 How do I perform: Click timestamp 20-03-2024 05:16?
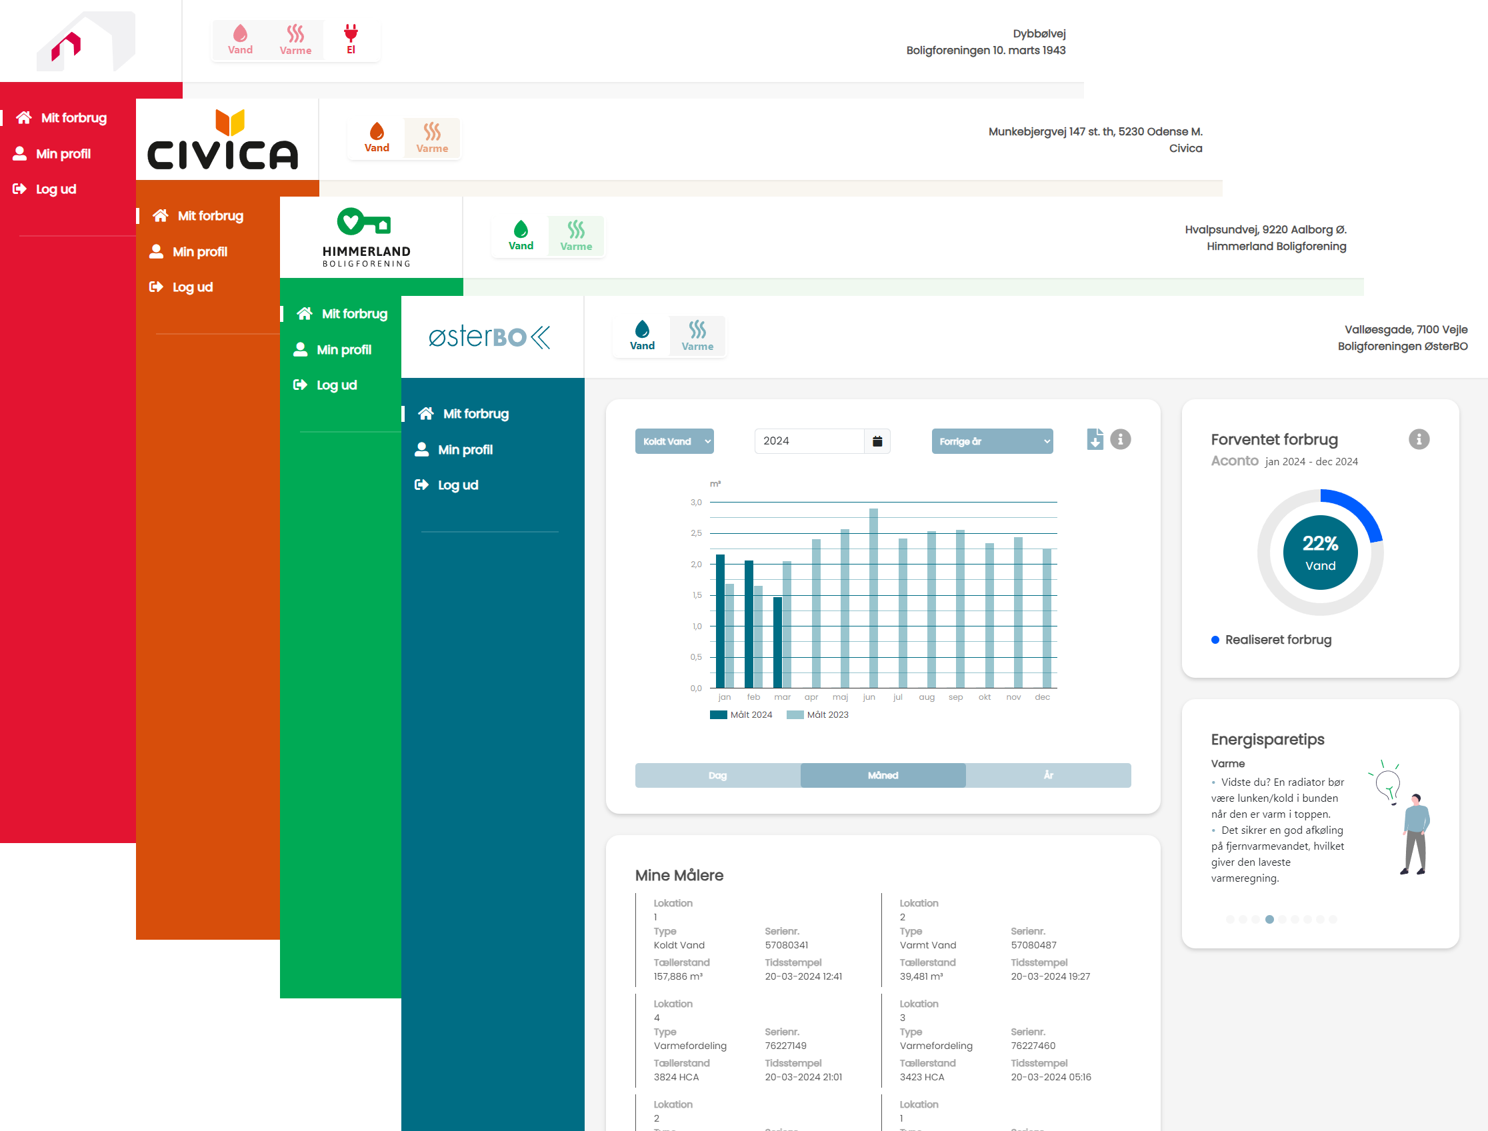coord(1051,1078)
